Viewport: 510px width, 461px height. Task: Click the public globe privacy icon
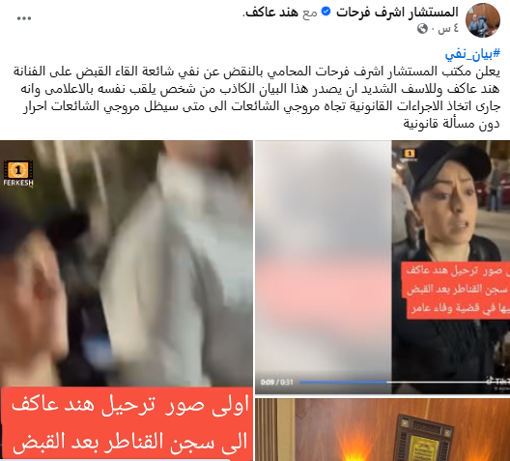422,29
